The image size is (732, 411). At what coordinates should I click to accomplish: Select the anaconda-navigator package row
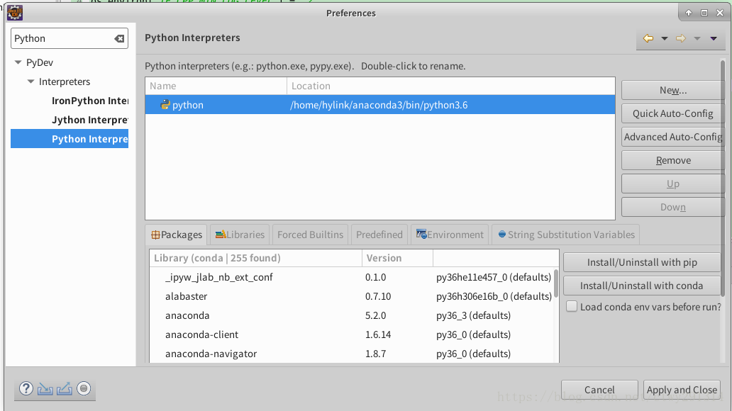352,354
